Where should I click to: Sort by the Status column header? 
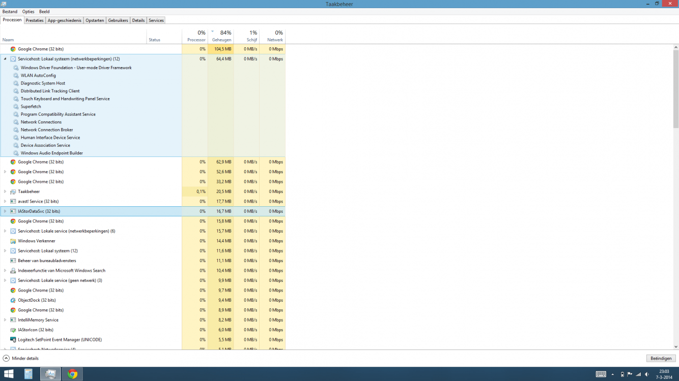click(x=164, y=36)
